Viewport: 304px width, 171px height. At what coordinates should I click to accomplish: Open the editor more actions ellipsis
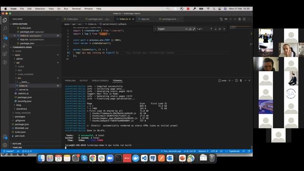[x=249, y=19]
